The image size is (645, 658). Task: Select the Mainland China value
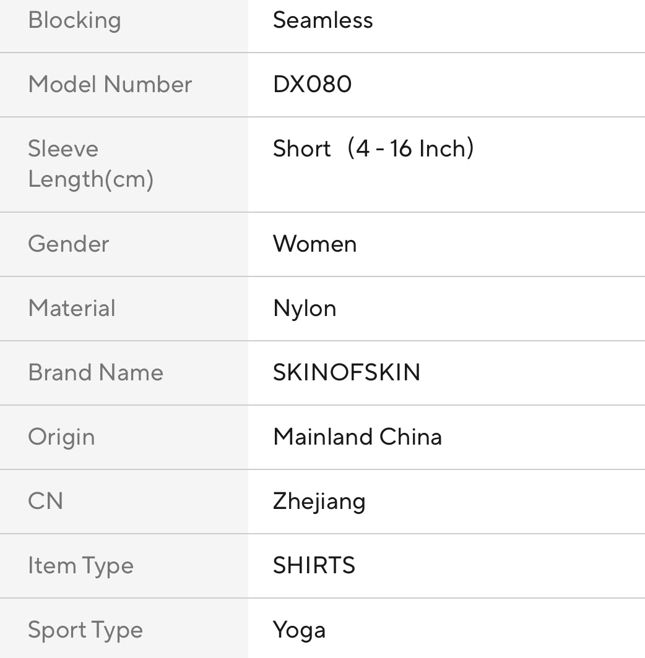point(357,437)
